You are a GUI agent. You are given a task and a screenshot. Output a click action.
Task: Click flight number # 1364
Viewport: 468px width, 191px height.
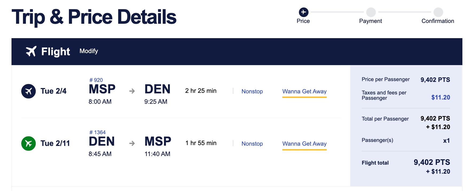[97, 132]
